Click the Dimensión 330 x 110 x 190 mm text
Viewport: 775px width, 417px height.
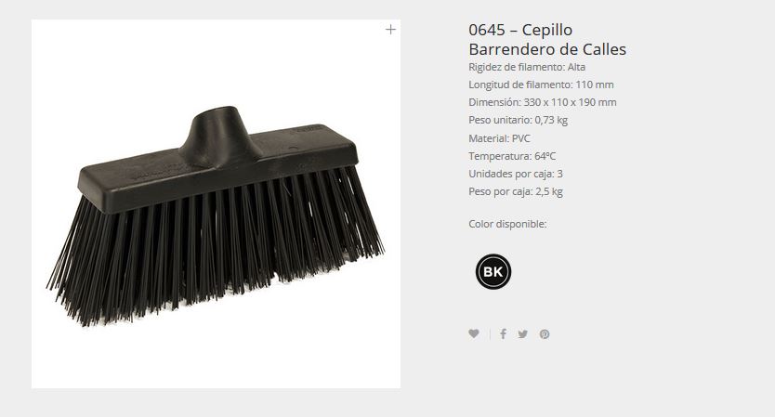(542, 102)
